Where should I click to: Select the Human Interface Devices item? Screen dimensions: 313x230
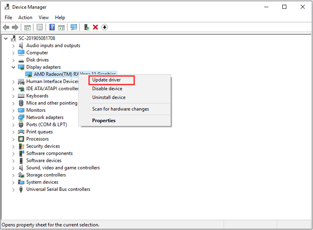52,82
